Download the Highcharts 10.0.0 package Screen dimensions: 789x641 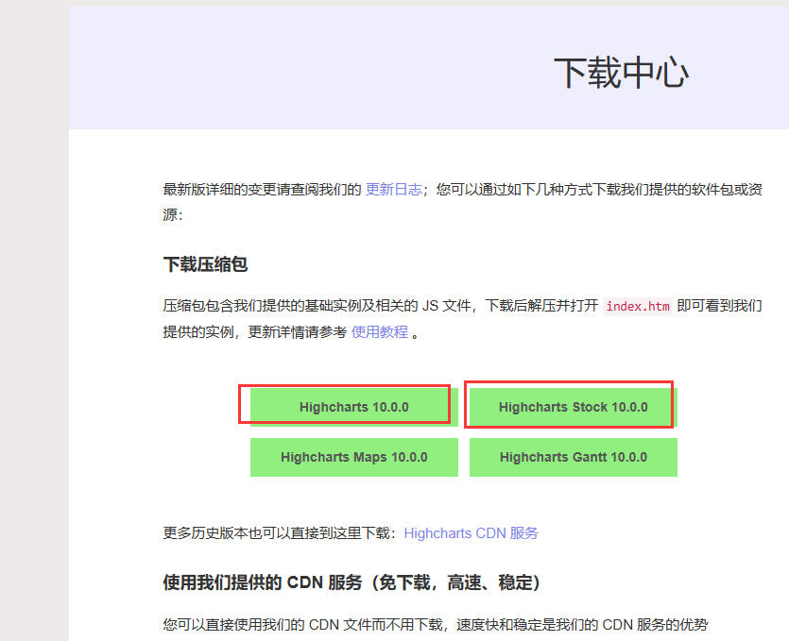(x=353, y=407)
